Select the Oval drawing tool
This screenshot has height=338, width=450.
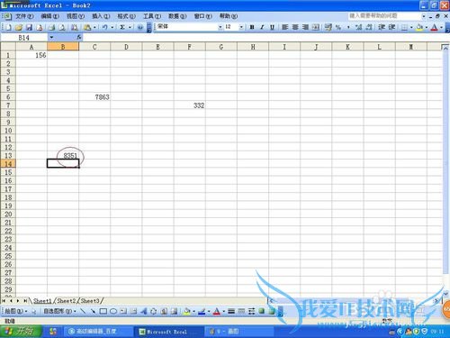tap(113, 311)
